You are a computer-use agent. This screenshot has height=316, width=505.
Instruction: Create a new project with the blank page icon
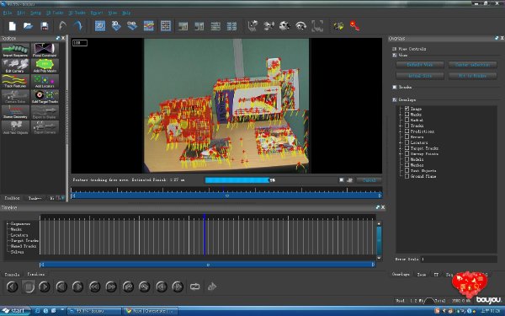pyautogui.click(x=13, y=26)
